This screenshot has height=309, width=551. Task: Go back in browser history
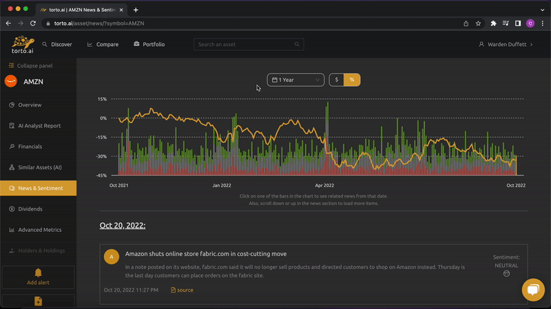click(8, 23)
